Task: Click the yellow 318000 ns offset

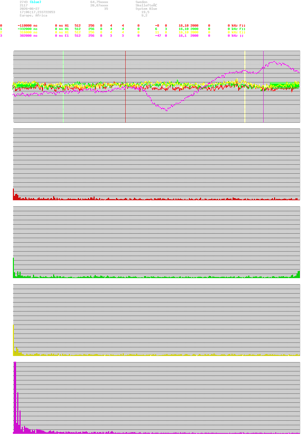Action: click(x=28, y=32)
